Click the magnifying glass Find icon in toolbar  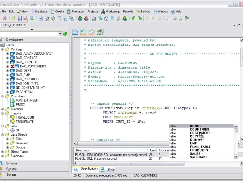pos(168,19)
